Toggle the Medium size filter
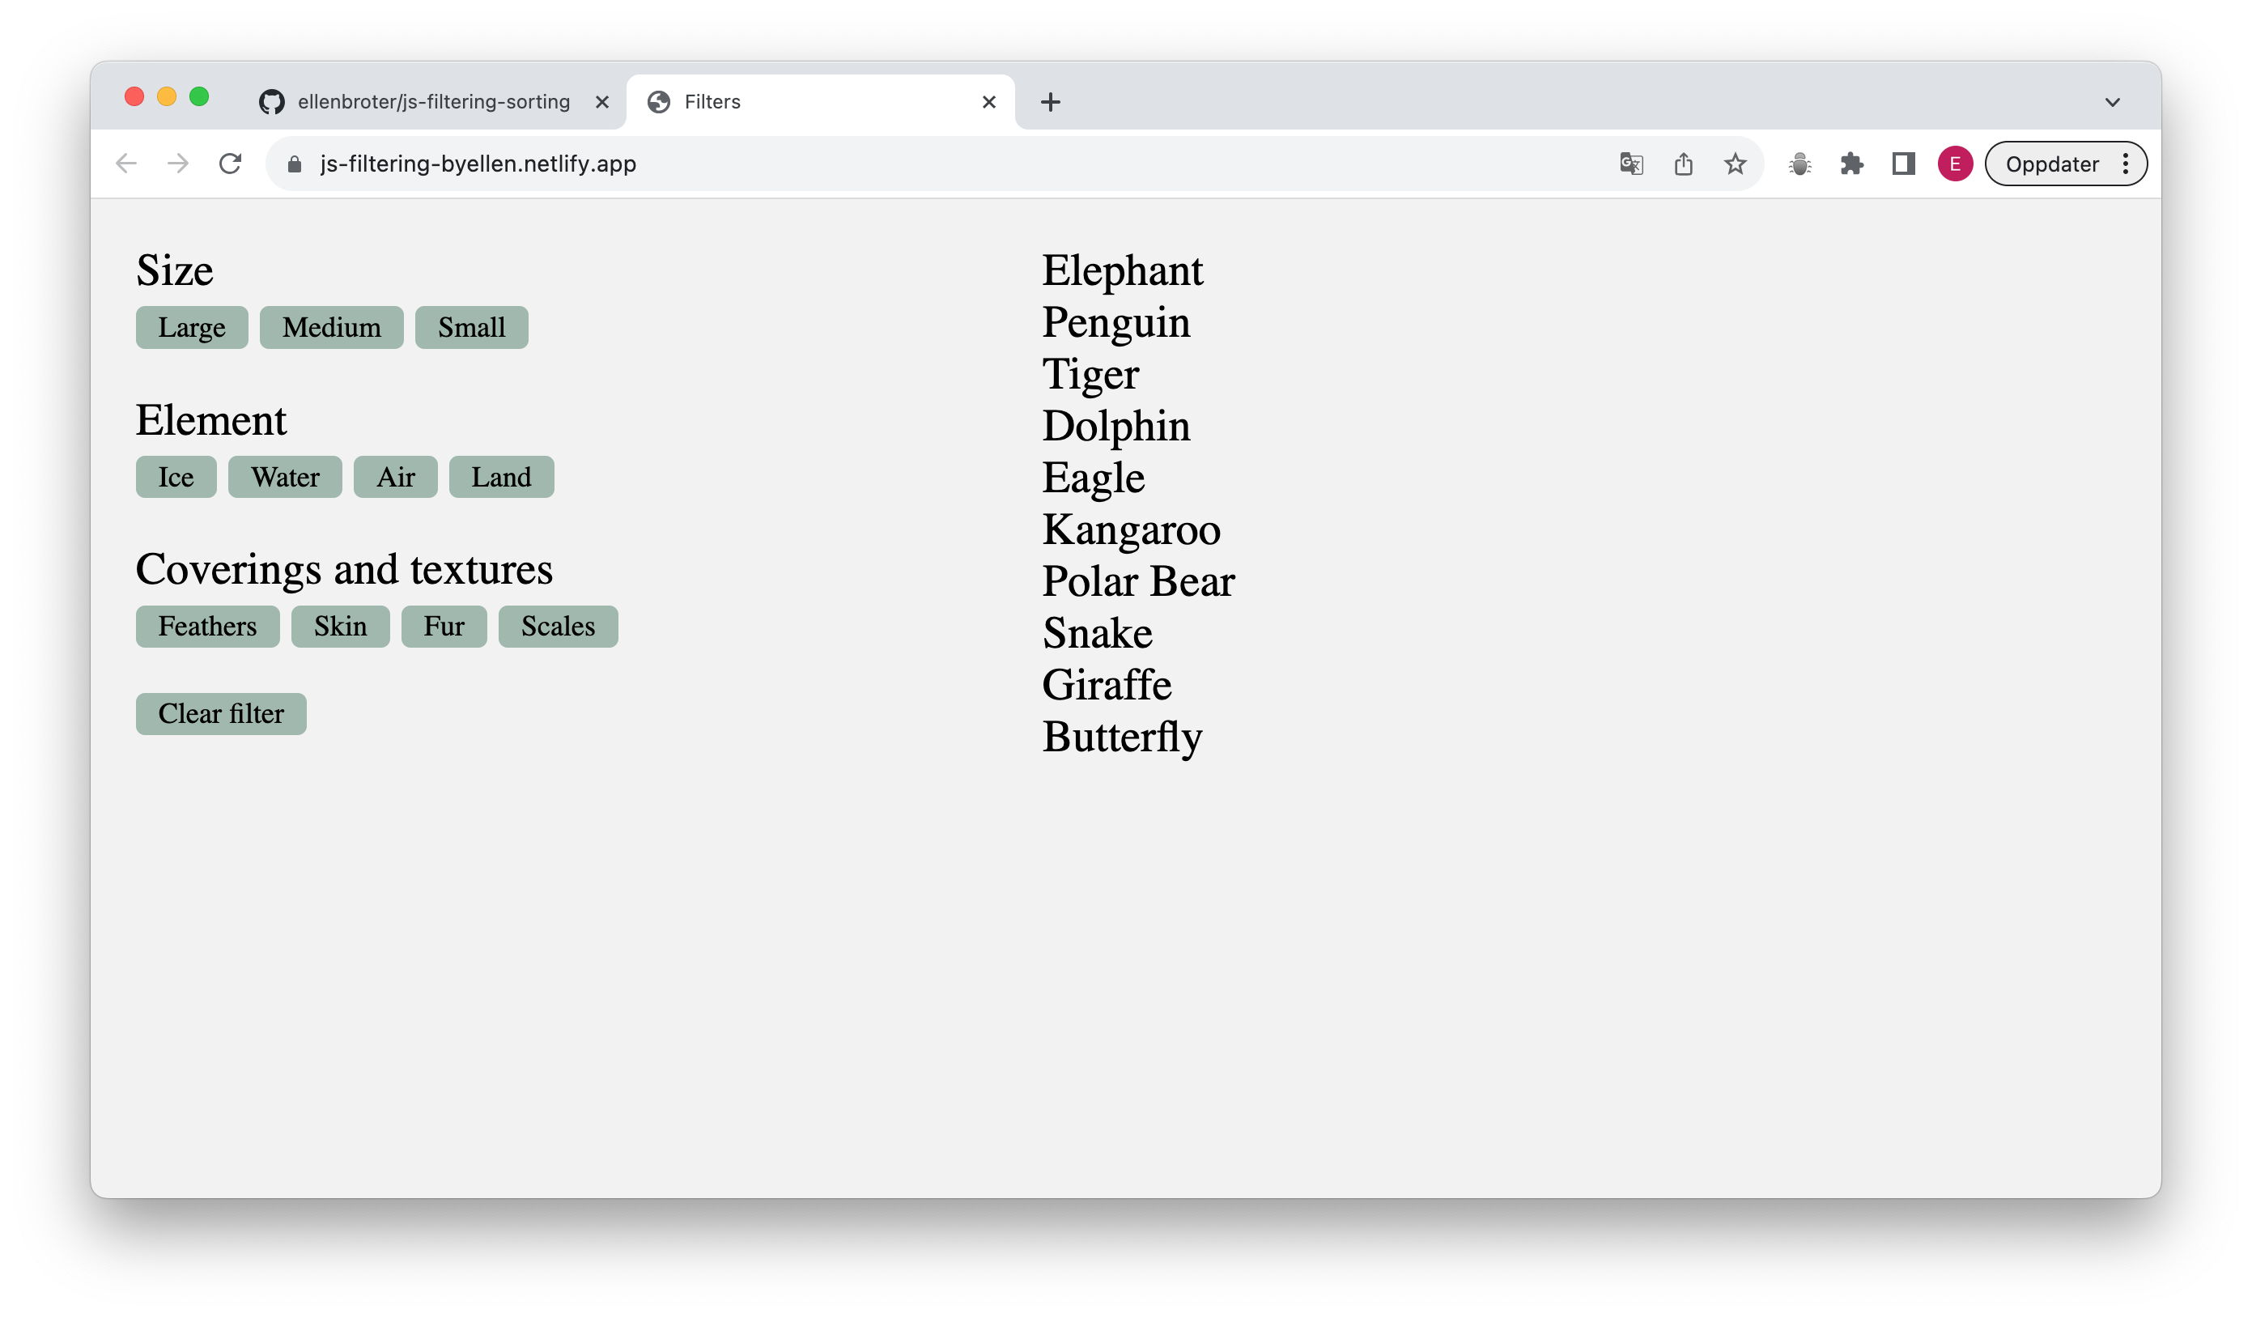Image resolution: width=2252 pixels, height=1318 pixels. (x=331, y=326)
